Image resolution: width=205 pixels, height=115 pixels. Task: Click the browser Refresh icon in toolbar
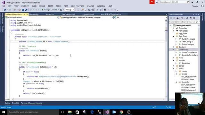coord(61,10)
